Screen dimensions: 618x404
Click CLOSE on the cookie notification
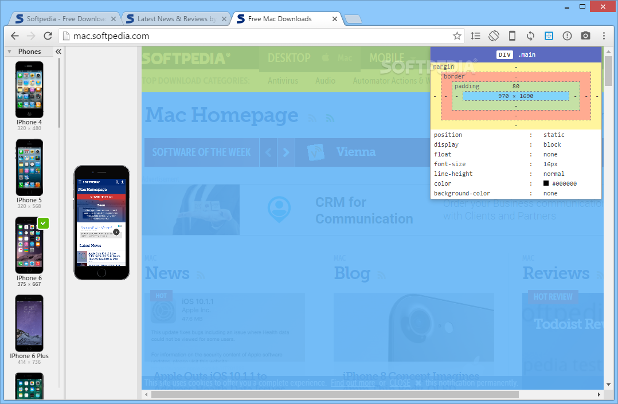coord(400,383)
